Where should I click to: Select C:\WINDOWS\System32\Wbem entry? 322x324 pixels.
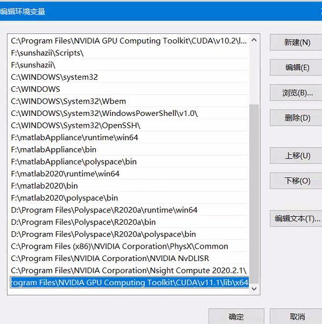click(128, 101)
